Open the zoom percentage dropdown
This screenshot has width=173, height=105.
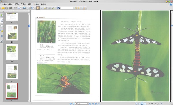(156, 104)
